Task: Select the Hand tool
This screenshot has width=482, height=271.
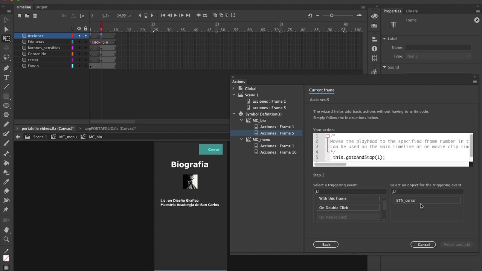Action: 6,230
